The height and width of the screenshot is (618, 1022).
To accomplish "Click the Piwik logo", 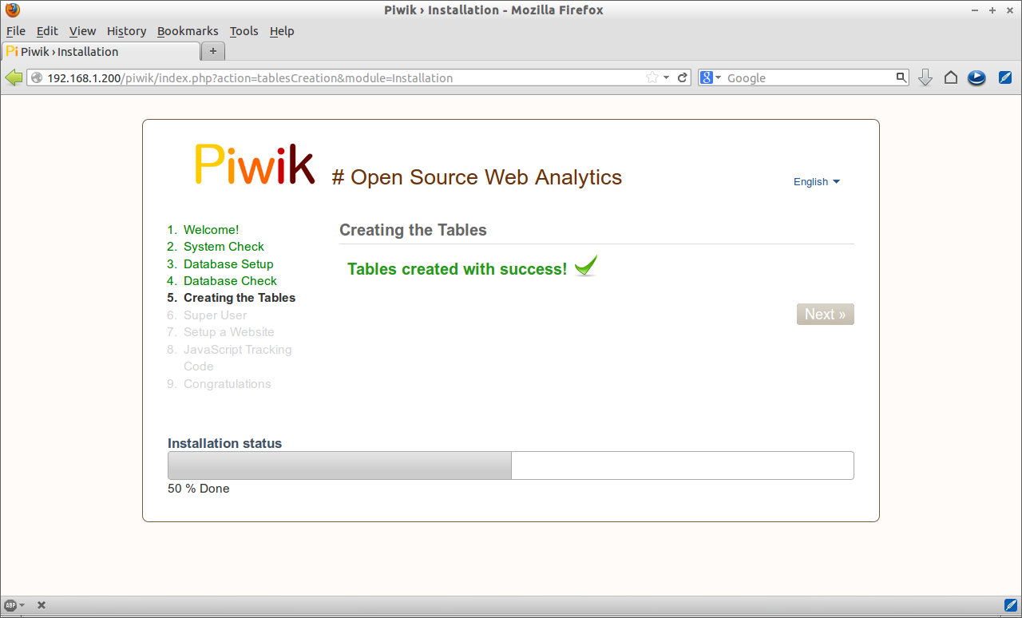I will pyautogui.click(x=255, y=164).
